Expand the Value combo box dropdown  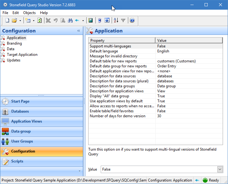[x=220, y=169]
